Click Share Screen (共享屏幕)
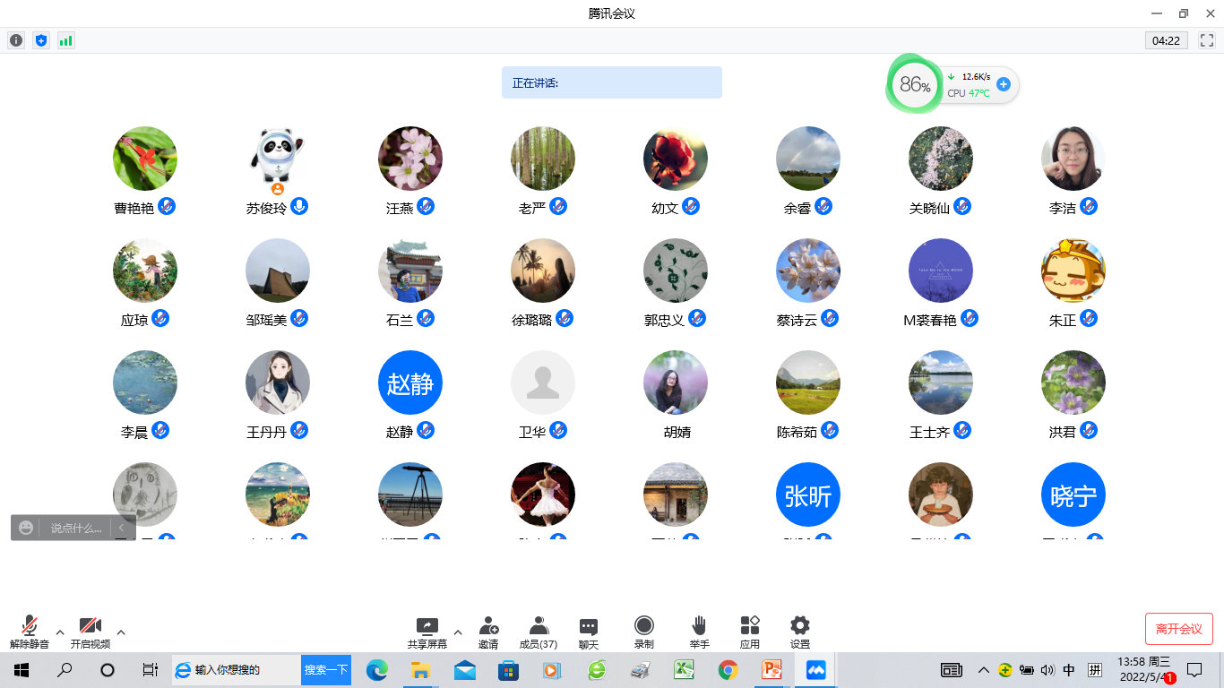1224x688 pixels. tap(427, 632)
